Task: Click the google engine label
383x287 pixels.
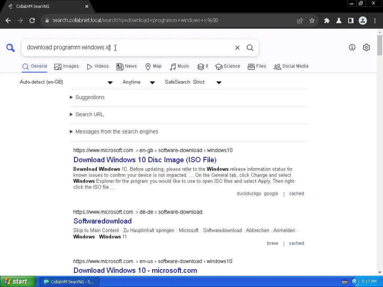Action: pyautogui.click(x=271, y=194)
